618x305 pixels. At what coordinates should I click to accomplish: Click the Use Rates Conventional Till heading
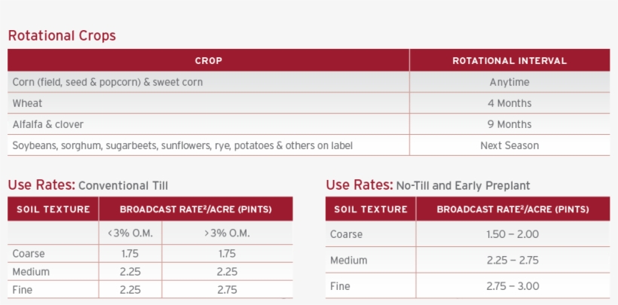pos(88,185)
